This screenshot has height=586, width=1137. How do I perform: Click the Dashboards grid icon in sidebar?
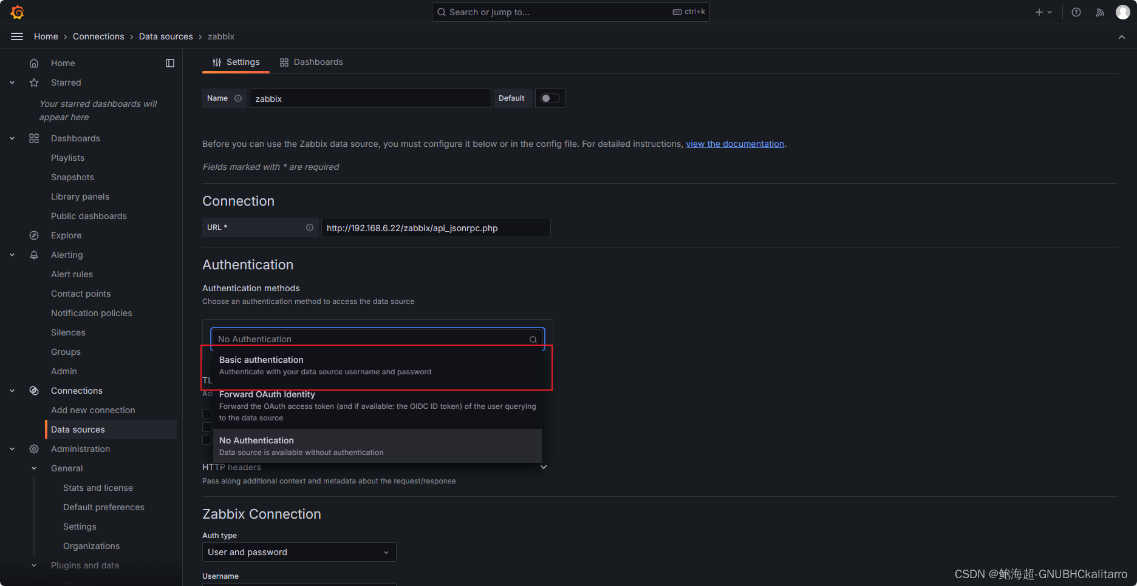pos(34,138)
